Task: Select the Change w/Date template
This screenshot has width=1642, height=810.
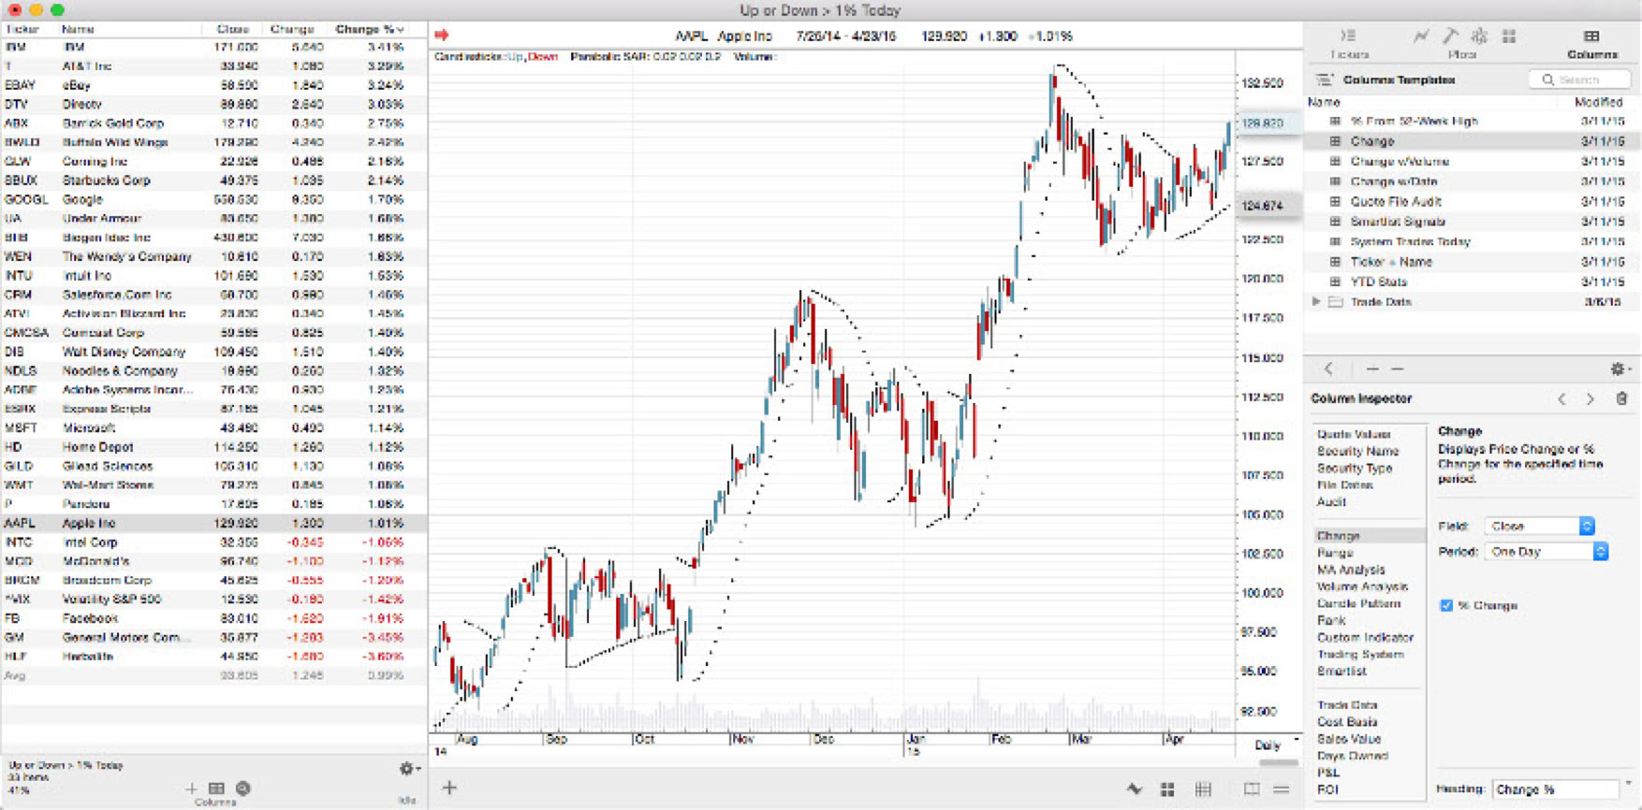Action: pos(1473,181)
